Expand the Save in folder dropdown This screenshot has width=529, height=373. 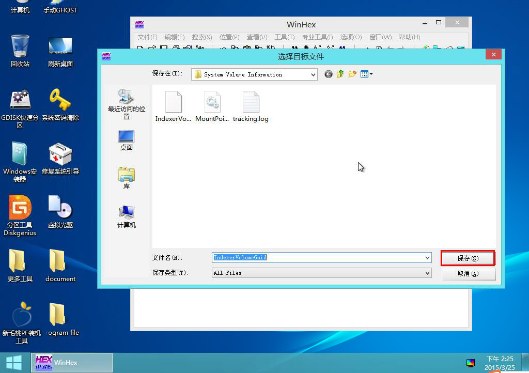click(313, 74)
